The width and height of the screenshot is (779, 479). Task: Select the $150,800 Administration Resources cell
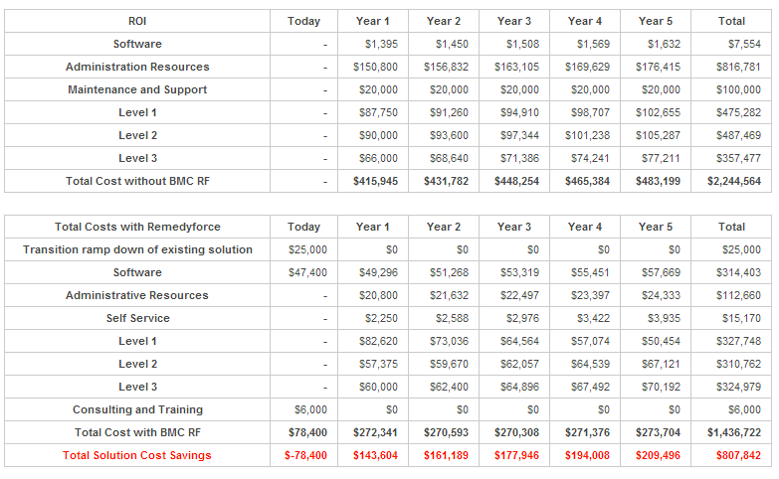(375, 67)
